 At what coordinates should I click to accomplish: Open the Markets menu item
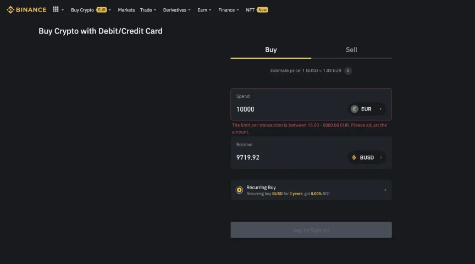(x=126, y=10)
